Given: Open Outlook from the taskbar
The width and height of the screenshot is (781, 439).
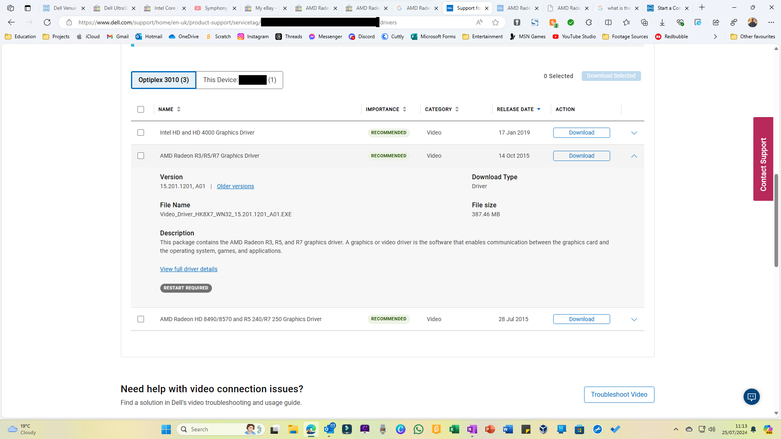Looking at the screenshot, I should (329, 429).
